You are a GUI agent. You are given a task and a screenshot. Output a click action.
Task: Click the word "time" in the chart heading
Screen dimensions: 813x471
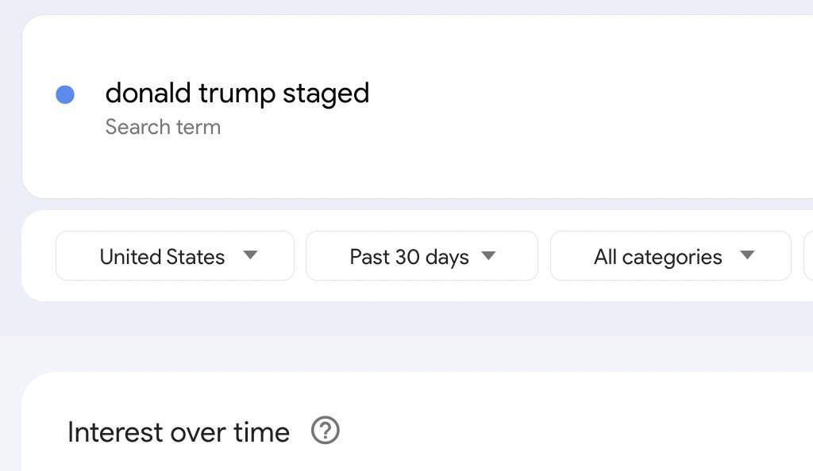coord(261,432)
